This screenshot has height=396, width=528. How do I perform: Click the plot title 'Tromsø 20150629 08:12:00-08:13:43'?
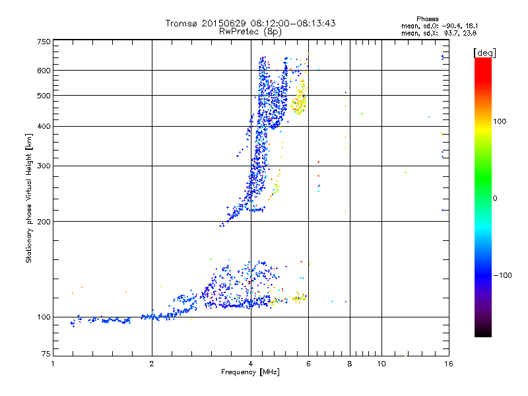(250, 23)
